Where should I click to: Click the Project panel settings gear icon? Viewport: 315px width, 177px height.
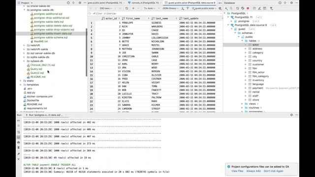pos(80,3)
